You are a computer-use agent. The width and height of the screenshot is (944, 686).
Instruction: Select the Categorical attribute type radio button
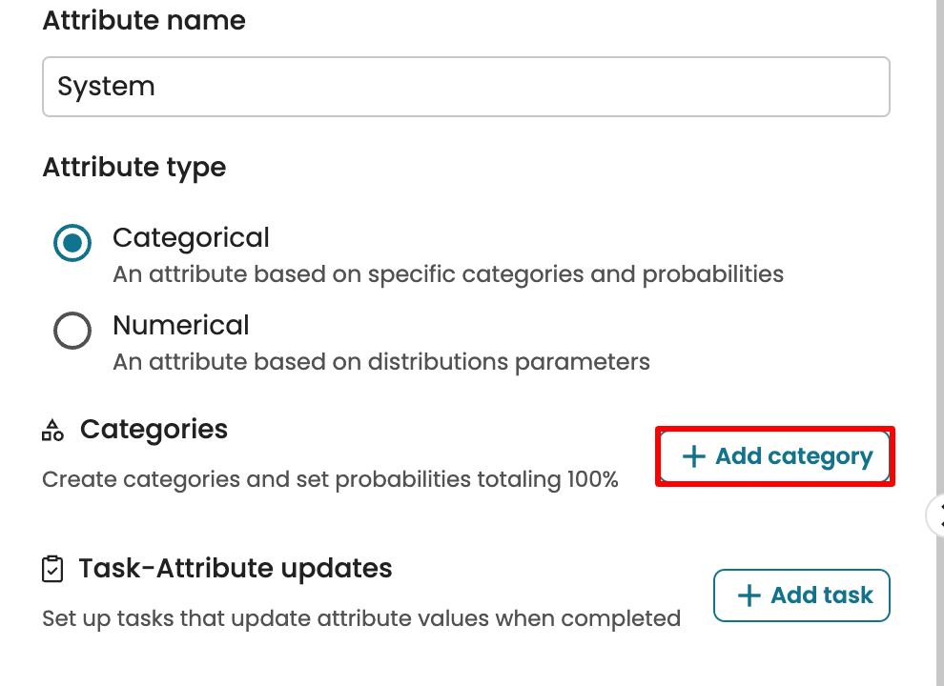pos(72,243)
